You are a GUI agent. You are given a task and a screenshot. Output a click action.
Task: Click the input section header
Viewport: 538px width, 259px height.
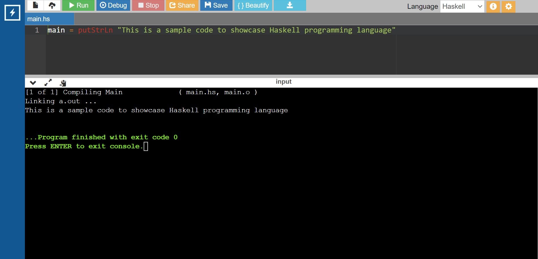(283, 81)
